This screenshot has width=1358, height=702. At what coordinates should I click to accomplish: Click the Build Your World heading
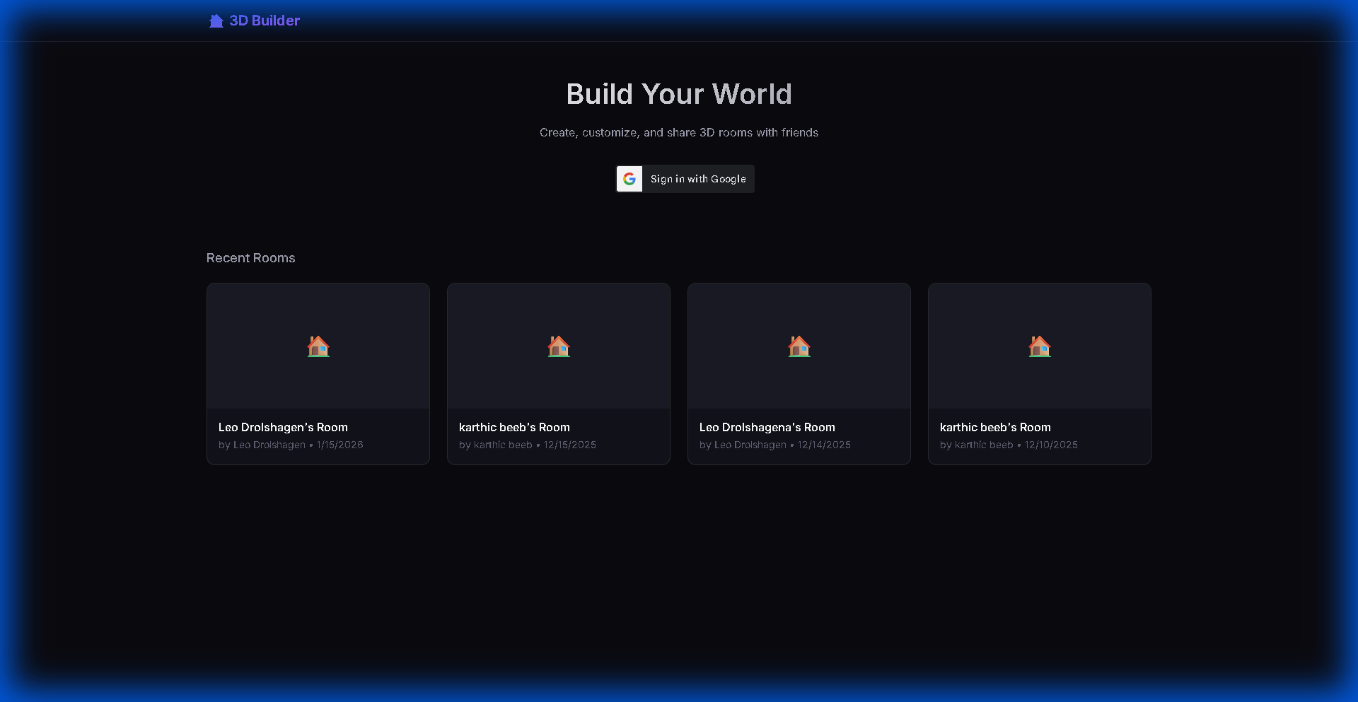click(678, 93)
